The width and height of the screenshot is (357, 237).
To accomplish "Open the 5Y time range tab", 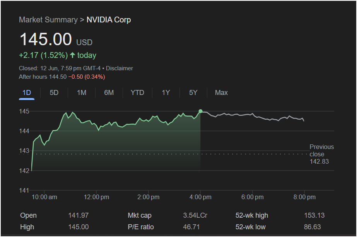I will tap(193, 93).
